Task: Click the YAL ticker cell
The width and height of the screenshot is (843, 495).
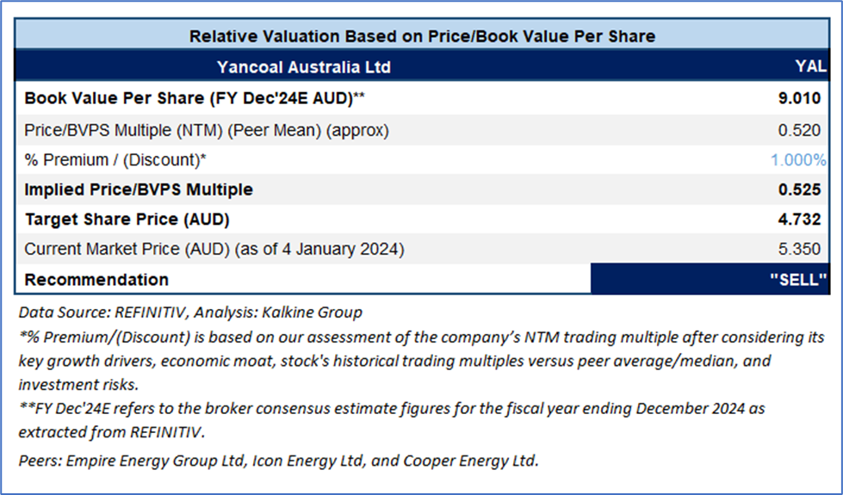Action: pos(810,66)
